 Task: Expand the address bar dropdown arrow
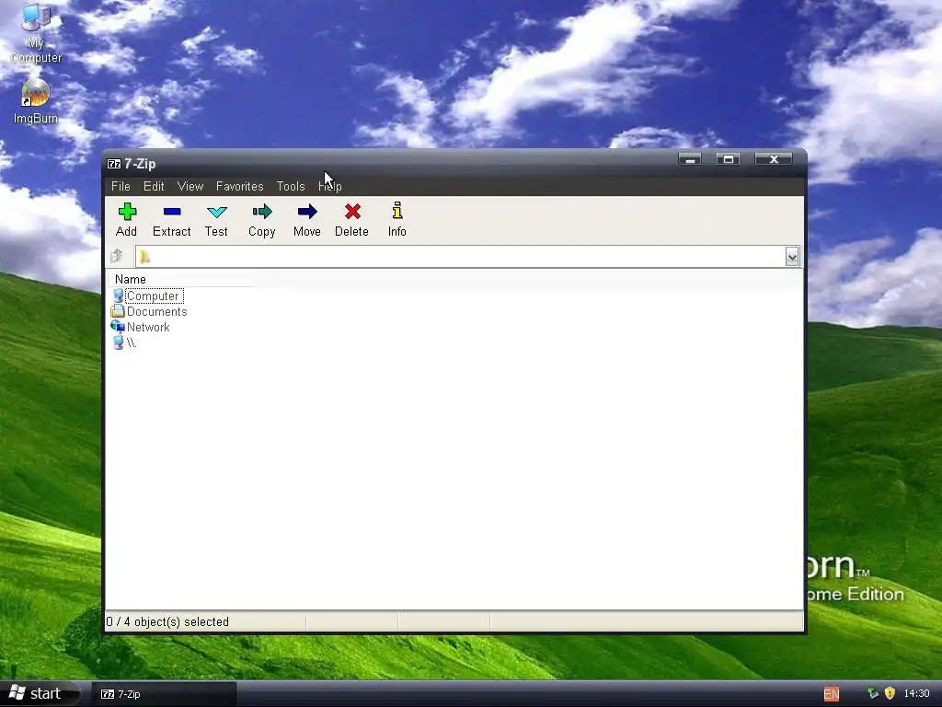(x=792, y=257)
